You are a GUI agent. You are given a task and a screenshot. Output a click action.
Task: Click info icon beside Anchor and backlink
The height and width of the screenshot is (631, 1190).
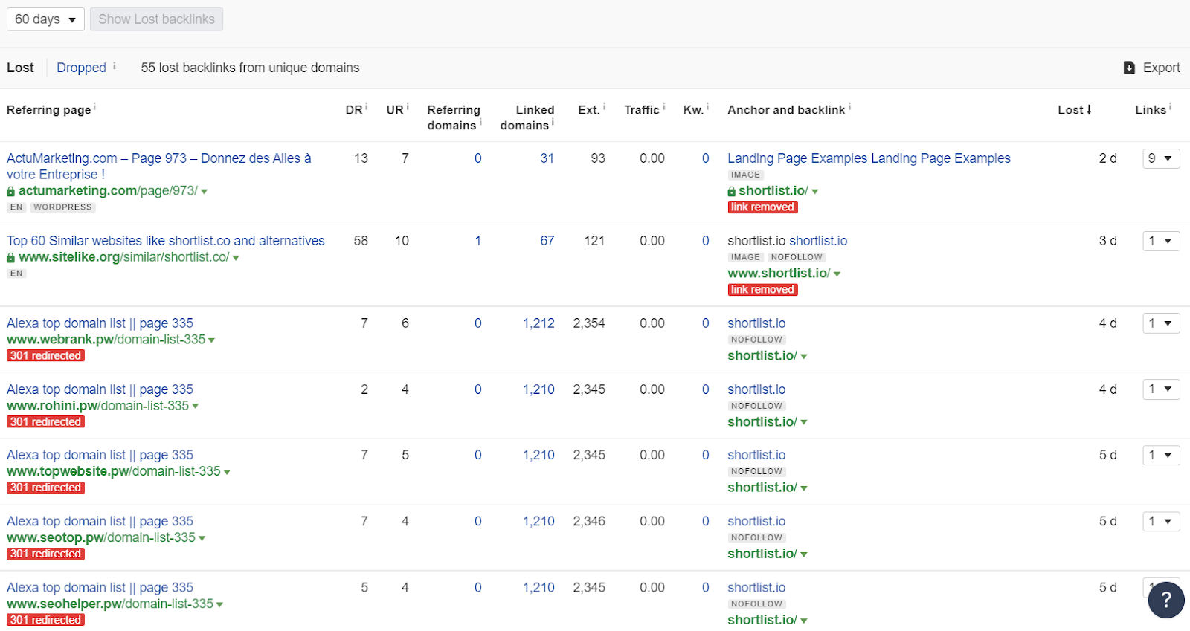point(849,107)
